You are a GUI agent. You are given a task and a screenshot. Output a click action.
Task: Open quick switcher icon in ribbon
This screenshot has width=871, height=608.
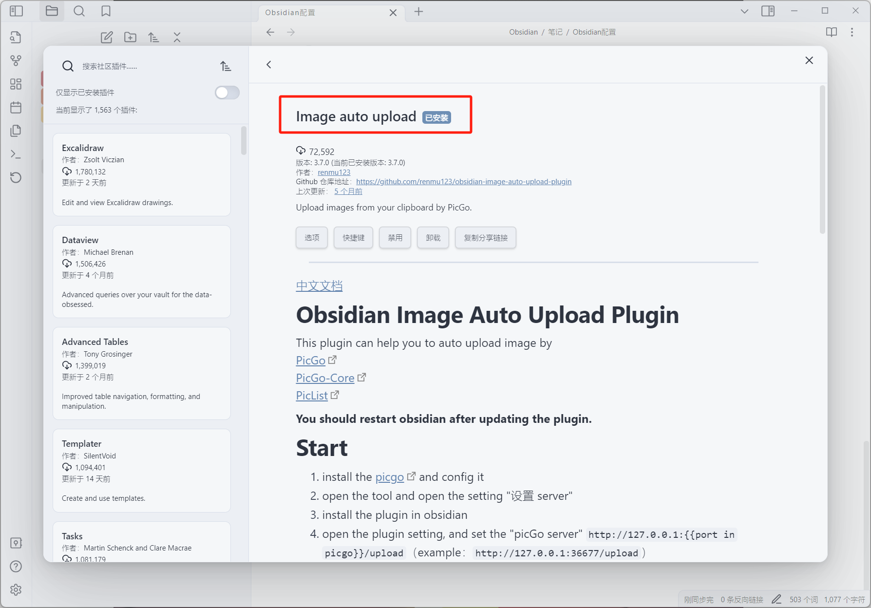coord(16,37)
